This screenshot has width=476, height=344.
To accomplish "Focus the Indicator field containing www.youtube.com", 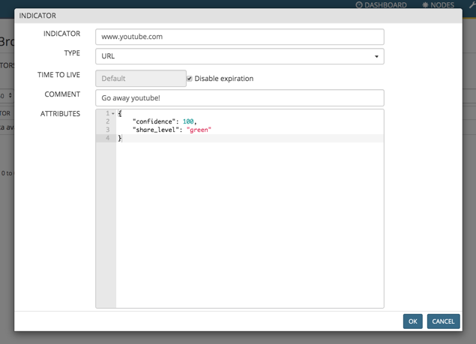I will [240, 37].
